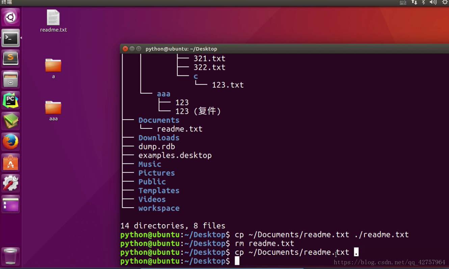Click readme.txt under Documents in tree

tap(180, 129)
